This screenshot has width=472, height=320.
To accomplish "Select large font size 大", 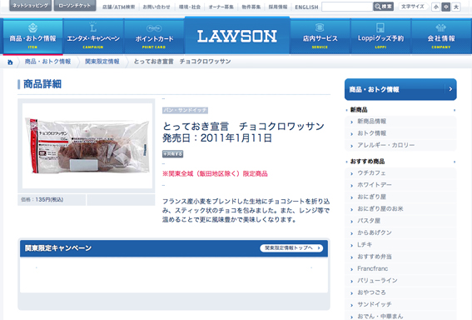I will (456, 7).
